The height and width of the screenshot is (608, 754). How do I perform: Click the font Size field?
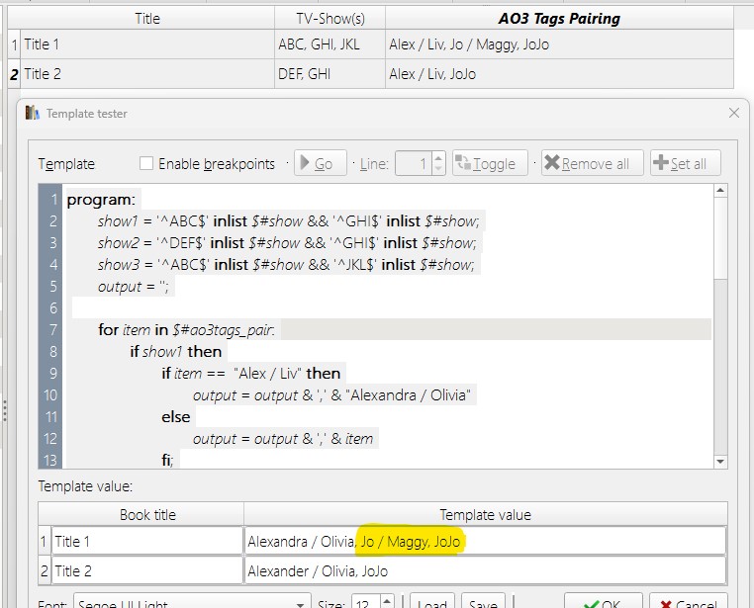365,603
